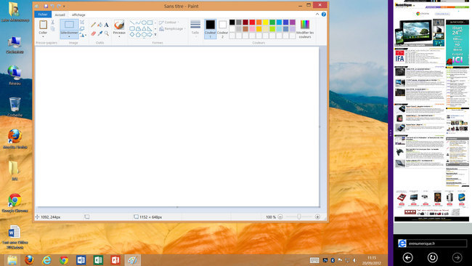Launch PowerPoint from the taskbar
The image size is (472, 266).
[115, 260]
